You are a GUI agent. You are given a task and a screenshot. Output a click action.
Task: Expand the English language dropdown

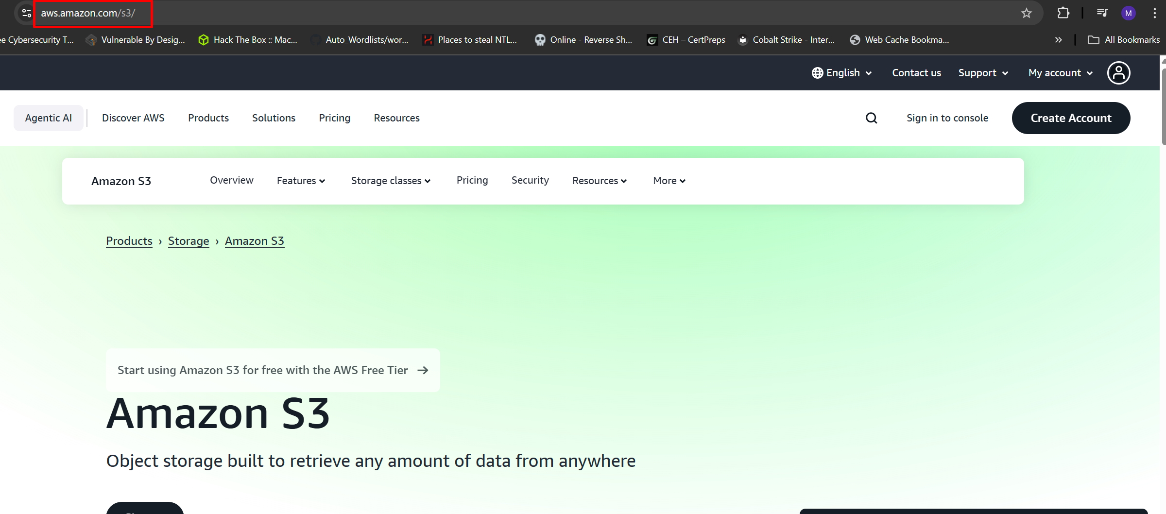pyautogui.click(x=842, y=73)
